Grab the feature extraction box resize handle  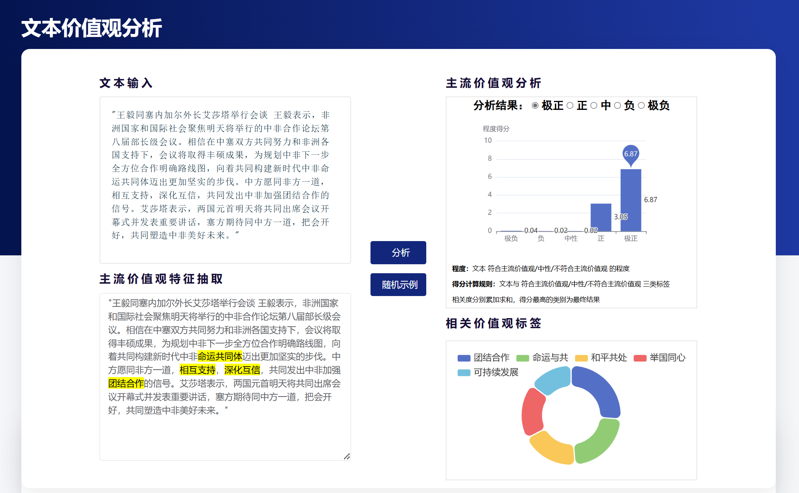tap(347, 456)
